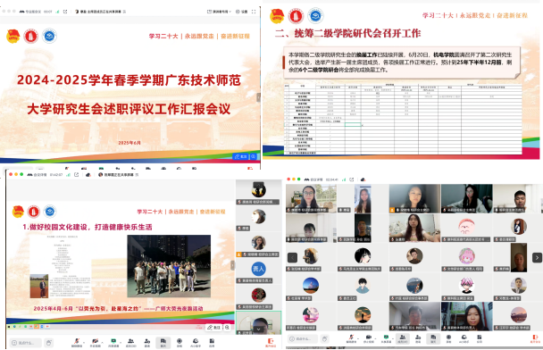Screen dimensions: 543x350
Task: Open chat panel in the campus-culture slide window toolbar
Action: 163,342
